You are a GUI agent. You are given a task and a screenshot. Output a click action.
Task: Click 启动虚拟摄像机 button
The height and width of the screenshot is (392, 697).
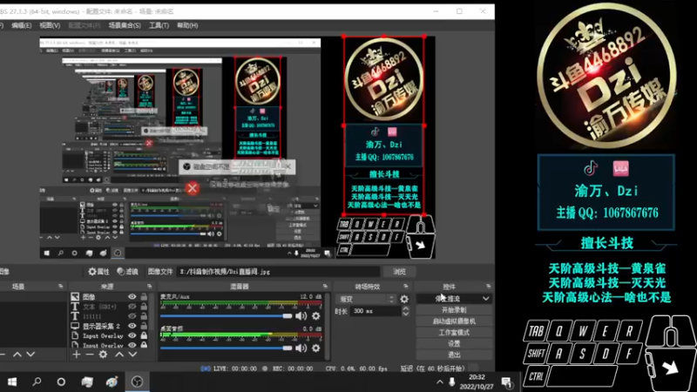[454, 321]
